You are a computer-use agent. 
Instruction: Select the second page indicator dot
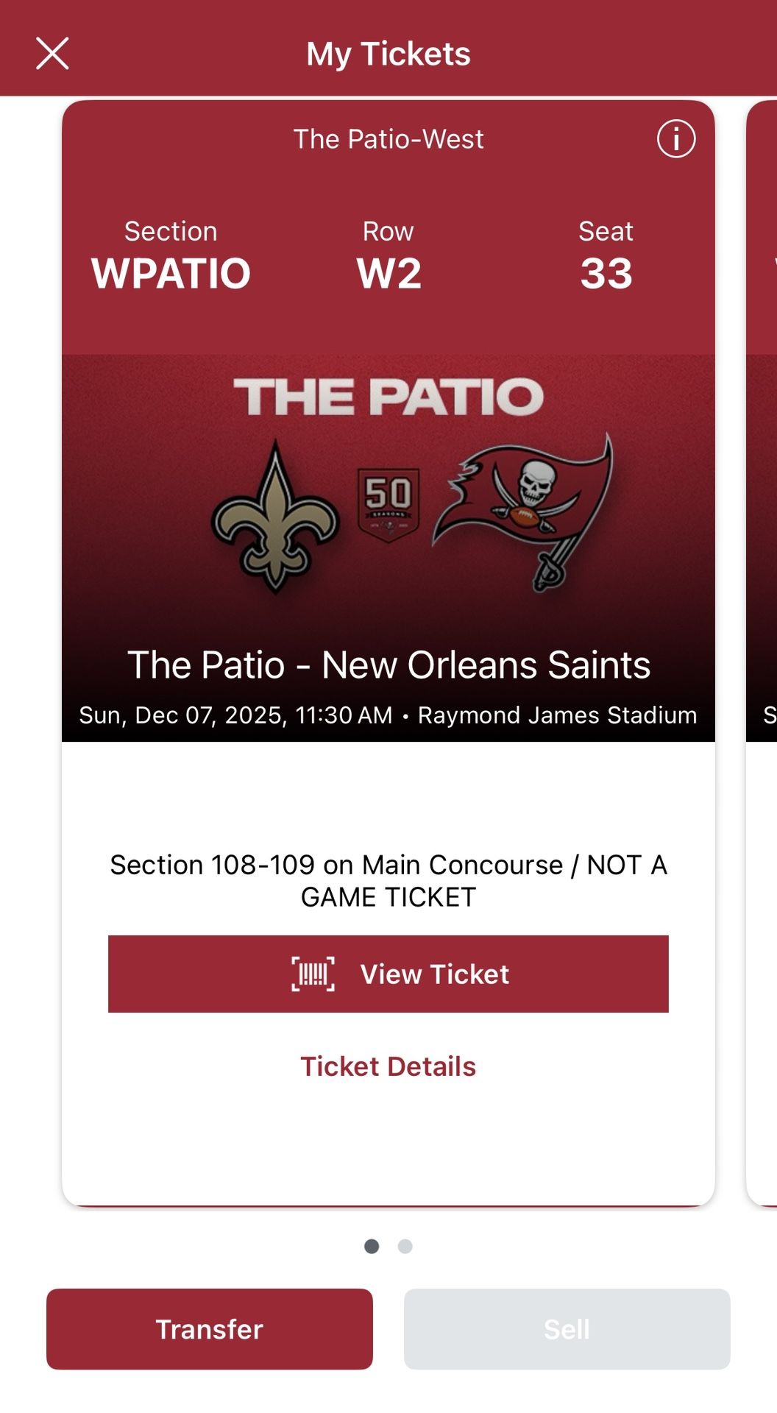[x=405, y=1247]
